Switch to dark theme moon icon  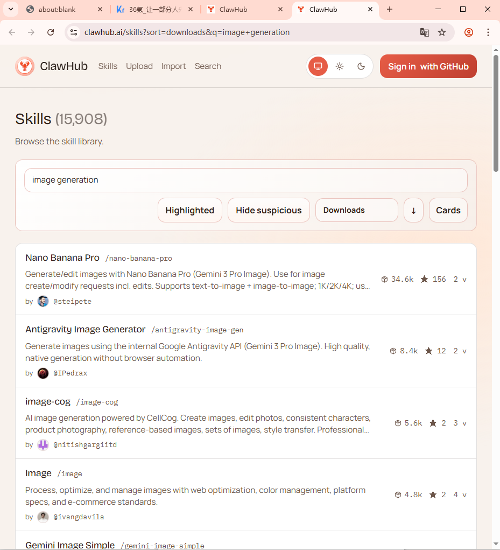point(361,66)
